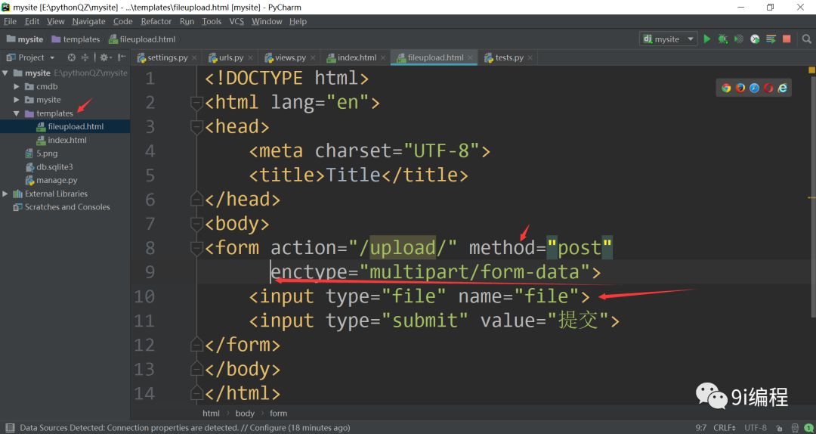Click the Data Sources Detected status message
The height and width of the screenshot is (434, 816).
click(185, 428)
